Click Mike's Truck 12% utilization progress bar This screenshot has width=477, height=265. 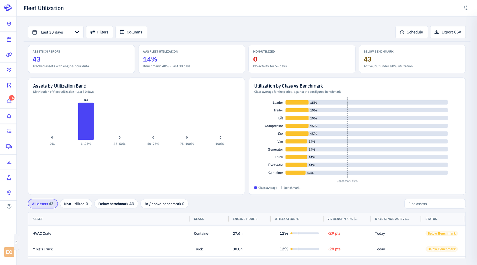point(305,249)
